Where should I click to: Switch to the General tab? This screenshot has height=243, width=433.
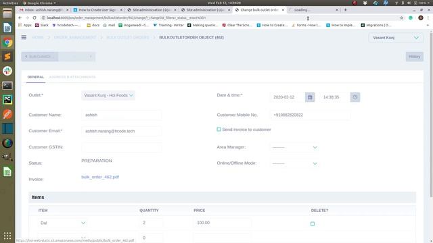pos(36,77)
